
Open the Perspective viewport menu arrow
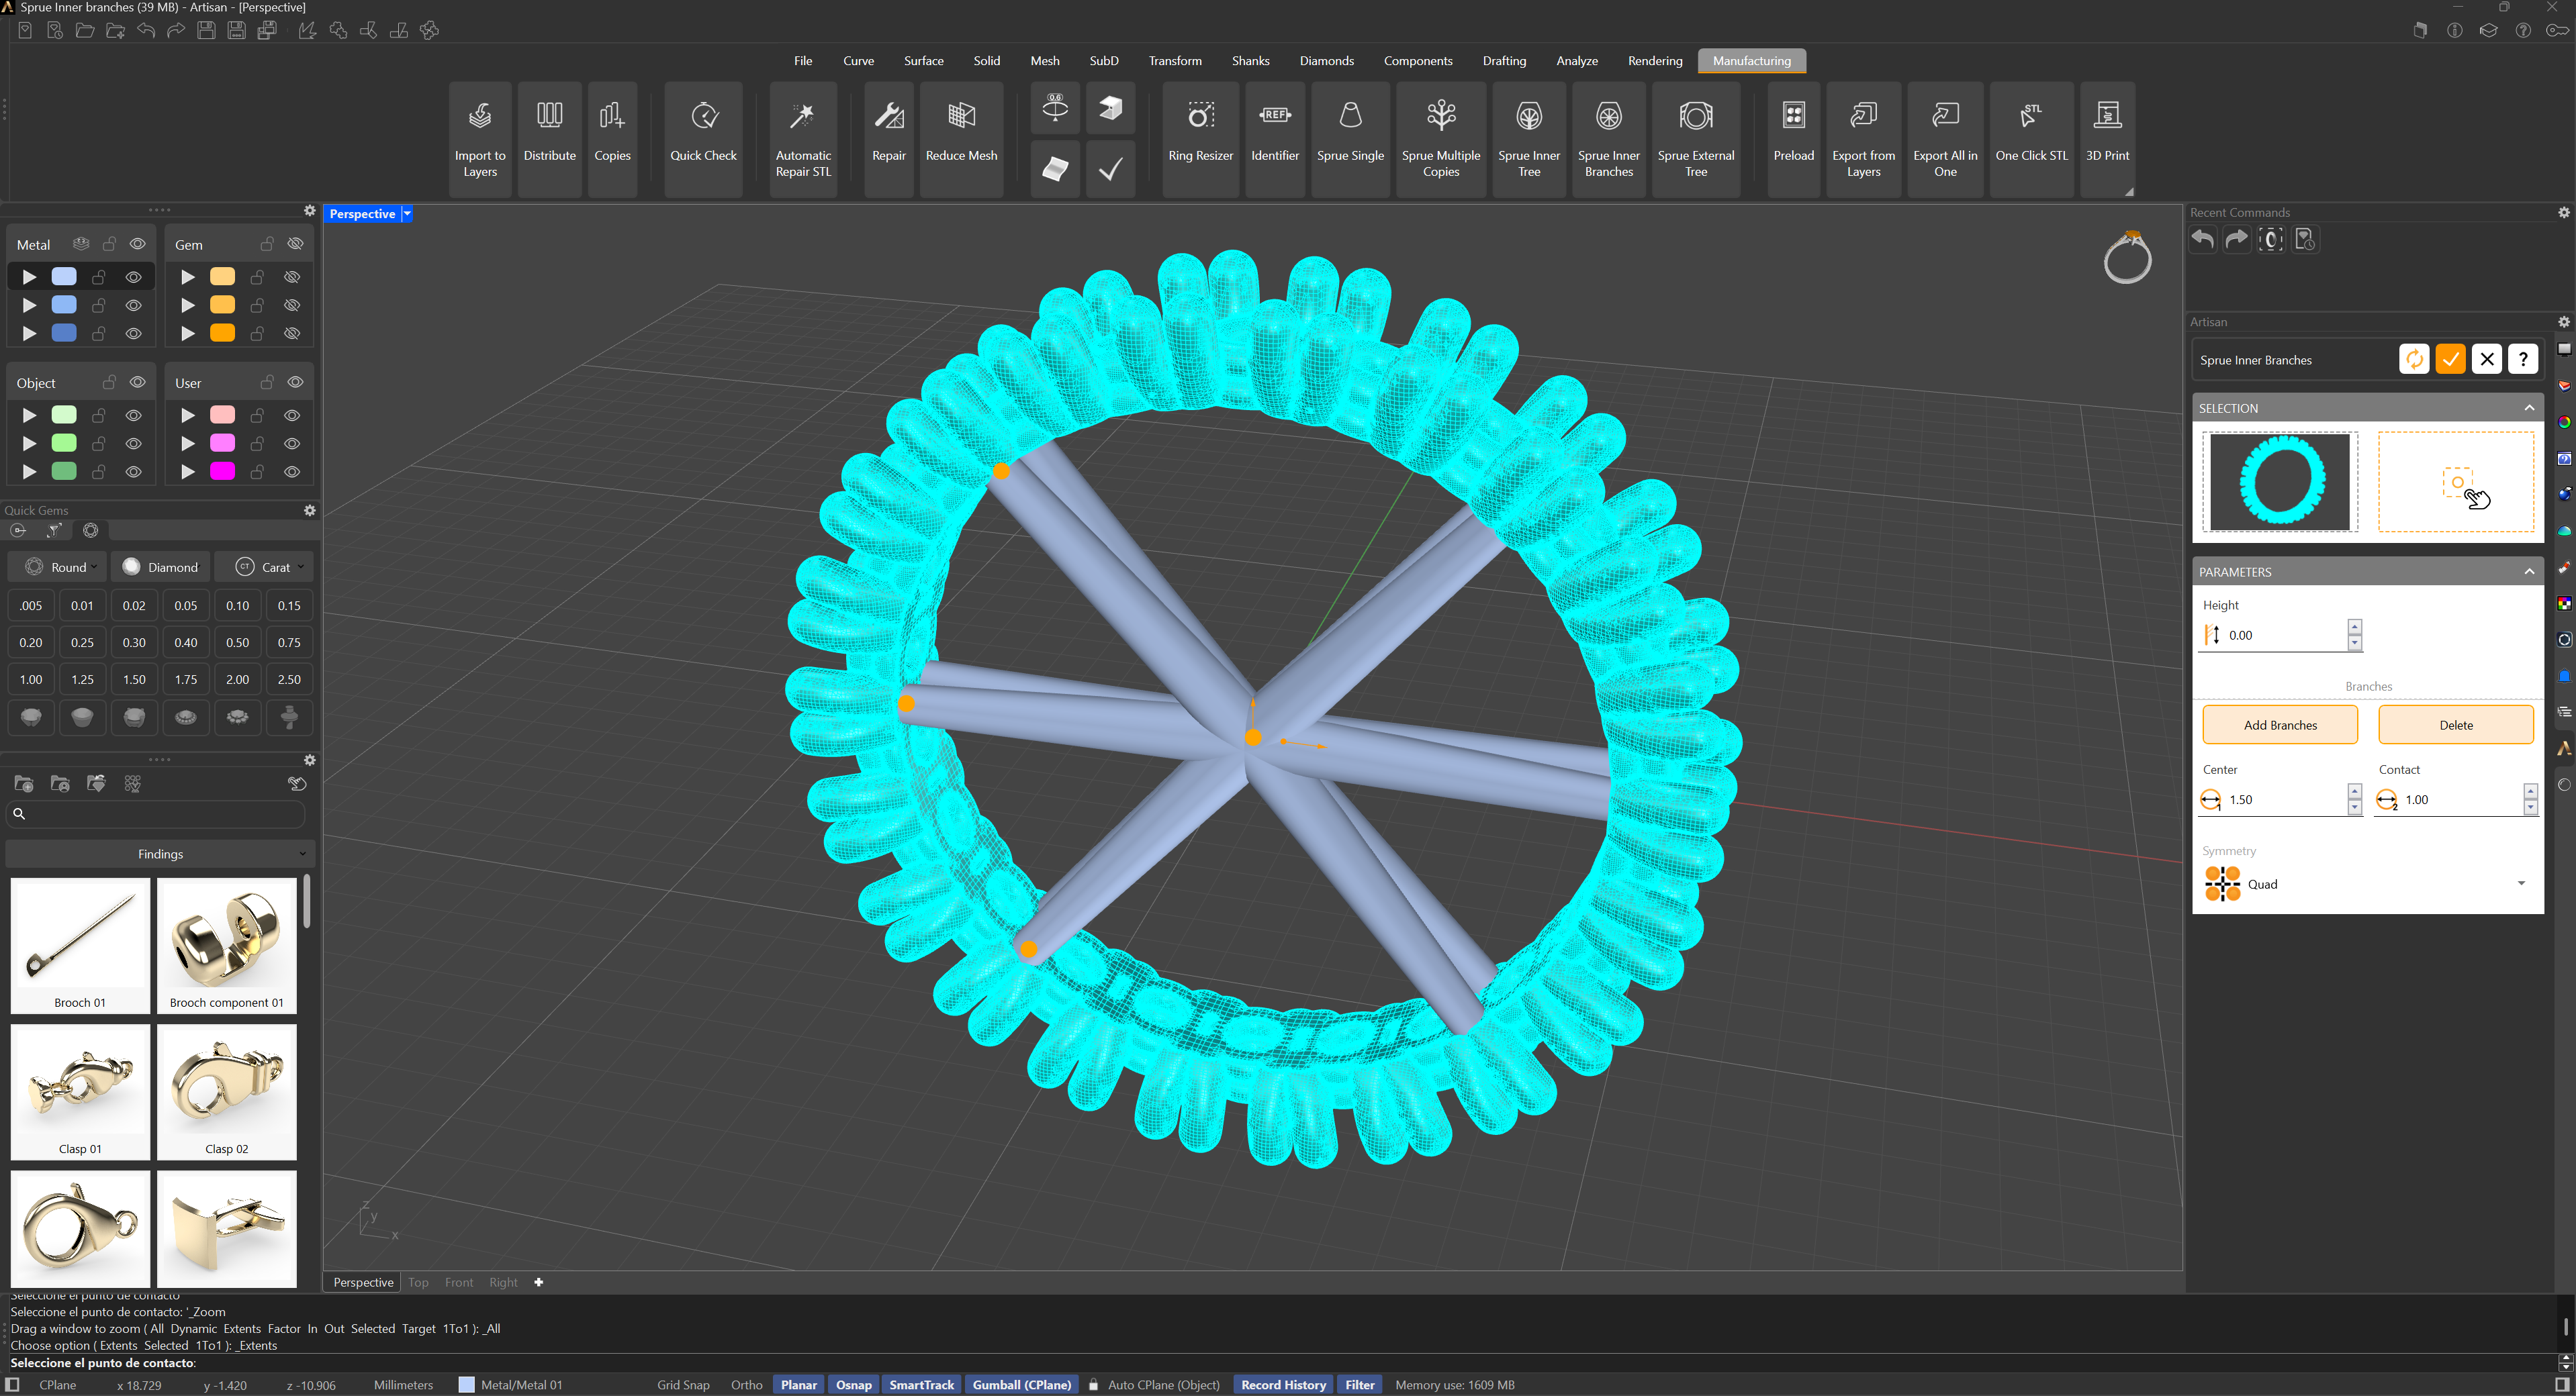[x=407, y=214]
